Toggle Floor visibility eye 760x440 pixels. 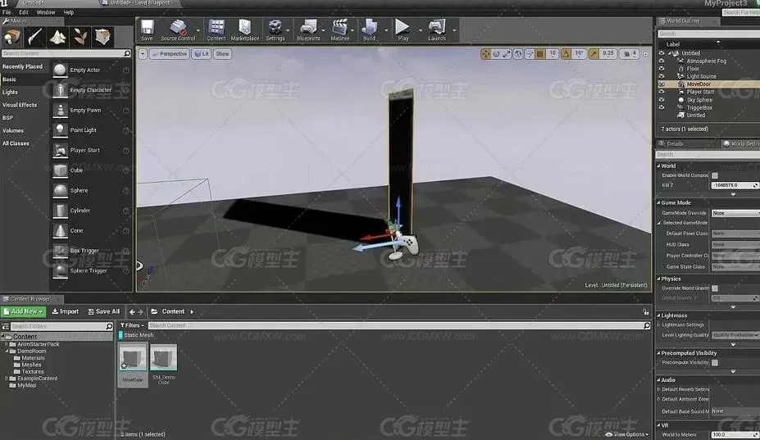(662, 69)
